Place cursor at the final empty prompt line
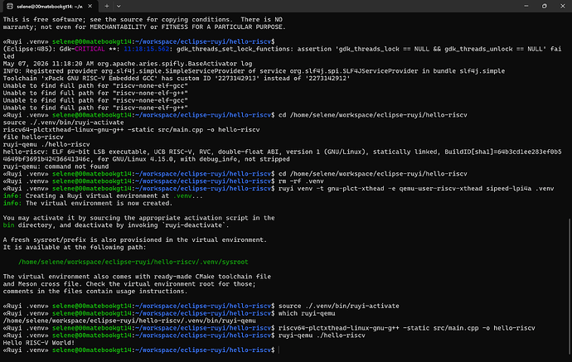 [x=279, y=350]
